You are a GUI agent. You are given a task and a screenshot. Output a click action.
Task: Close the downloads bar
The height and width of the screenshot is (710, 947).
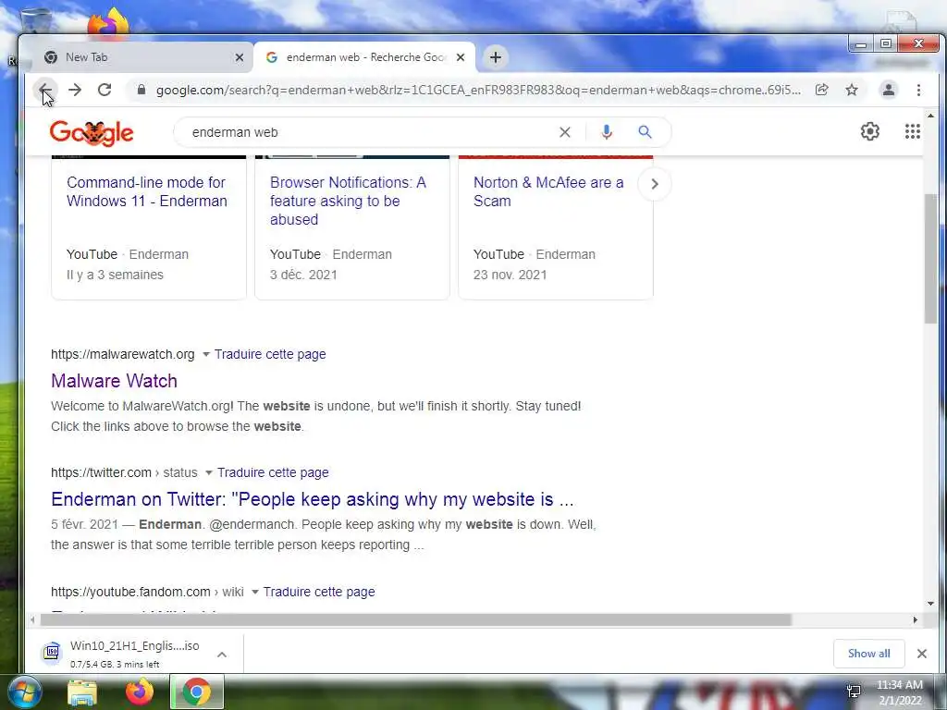(x=922, y=654)
